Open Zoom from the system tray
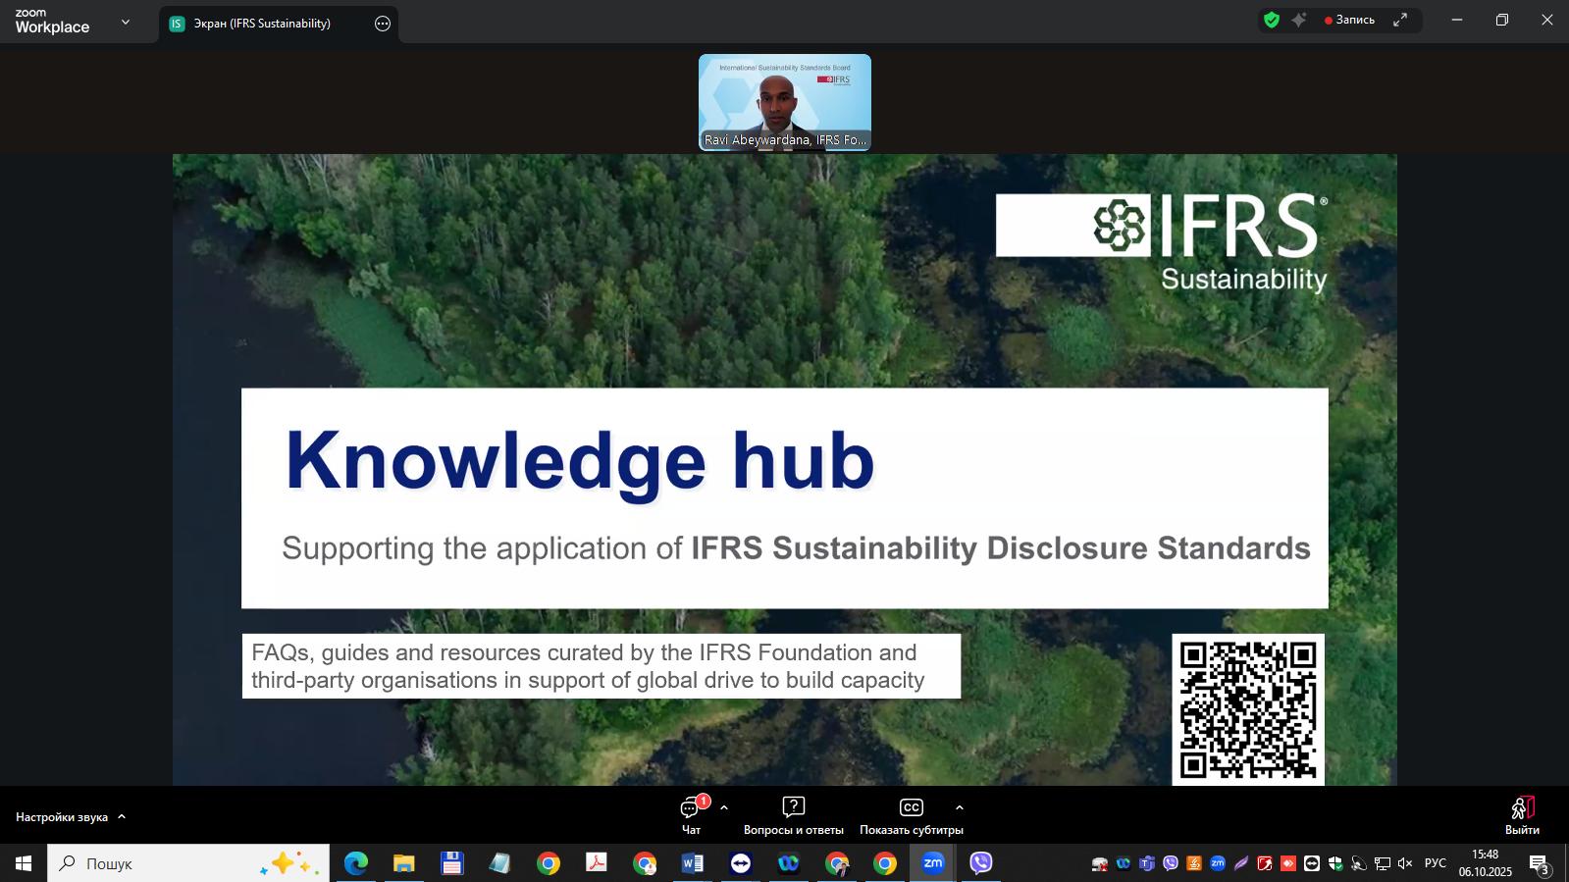1569x882 pixels. pyautogui.click(x=1218, y=864)
